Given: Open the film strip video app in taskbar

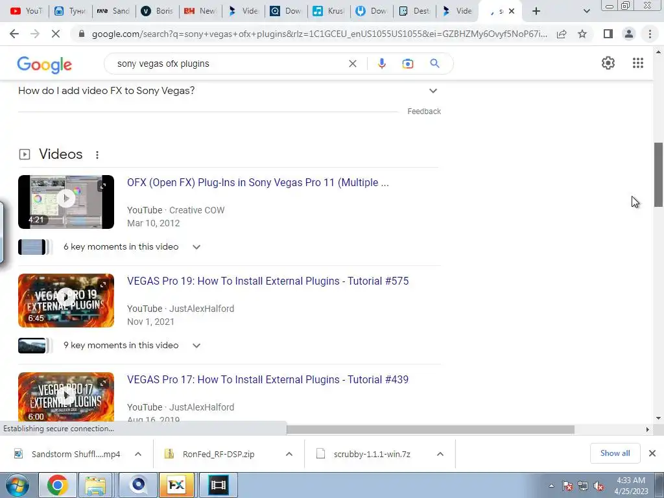Looking at the screenshot, I should (x=218, y=485).
